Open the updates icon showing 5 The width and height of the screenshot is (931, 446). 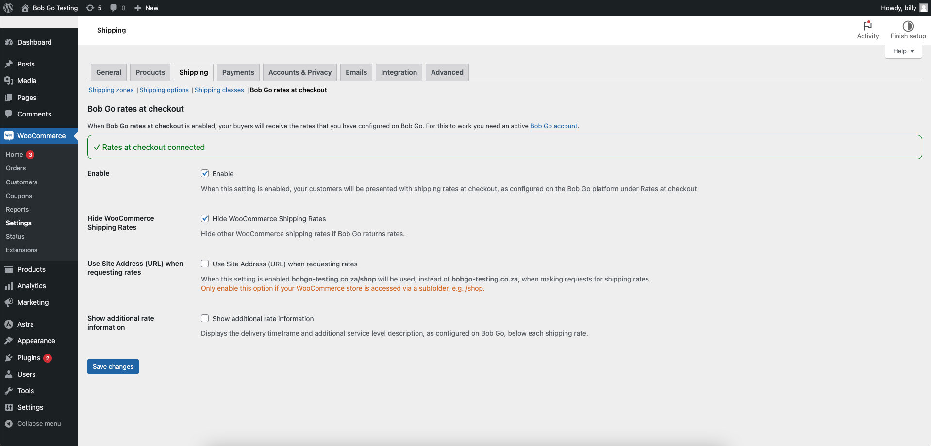tap(90, 8)
